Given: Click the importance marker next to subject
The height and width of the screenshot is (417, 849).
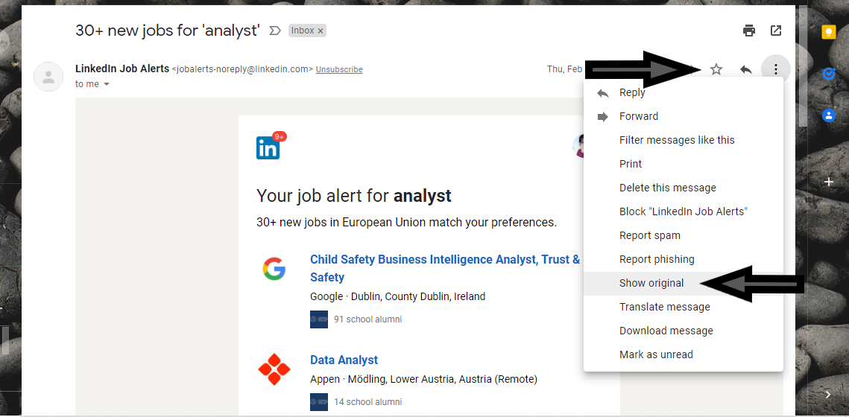Looking at the screenshot, I should click(274, 31).
